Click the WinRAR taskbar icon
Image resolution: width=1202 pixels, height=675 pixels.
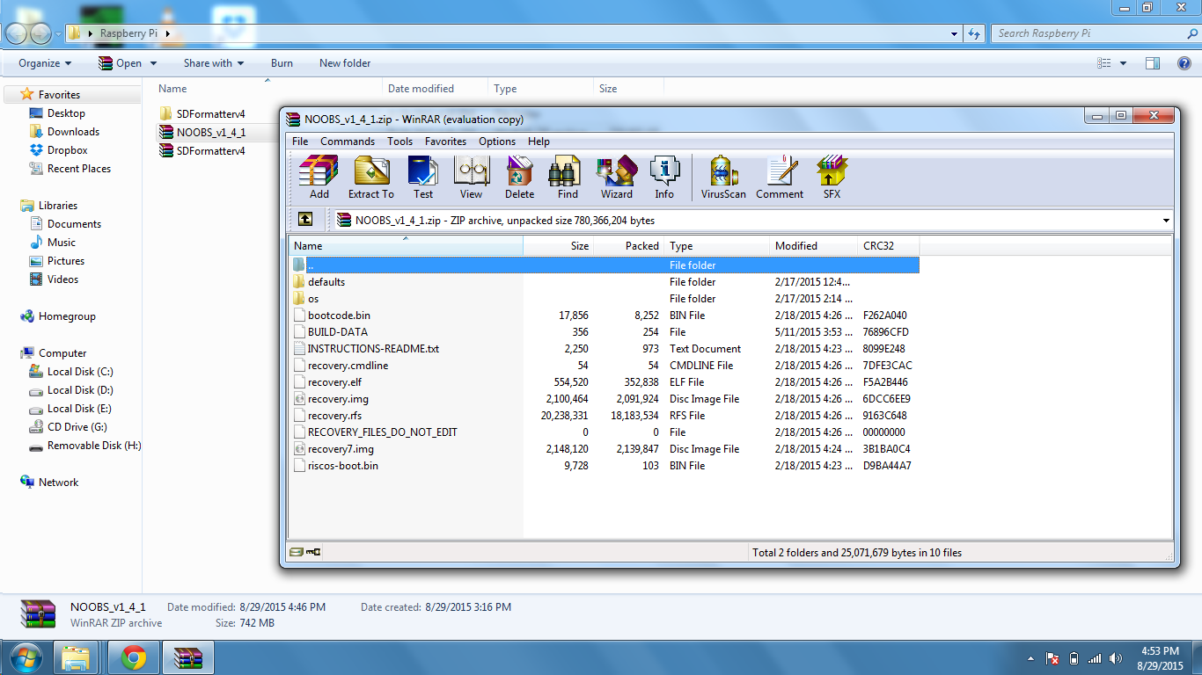click(188, 657)
